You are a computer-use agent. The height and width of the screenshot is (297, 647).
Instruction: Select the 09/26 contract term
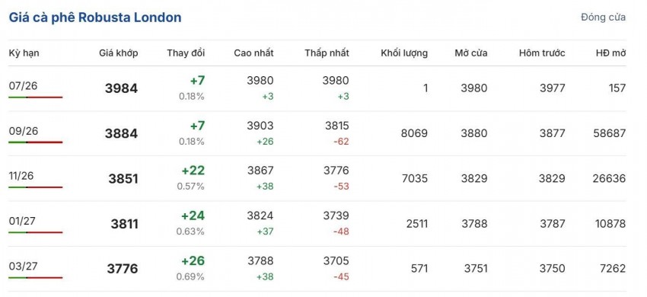(23, 131)
